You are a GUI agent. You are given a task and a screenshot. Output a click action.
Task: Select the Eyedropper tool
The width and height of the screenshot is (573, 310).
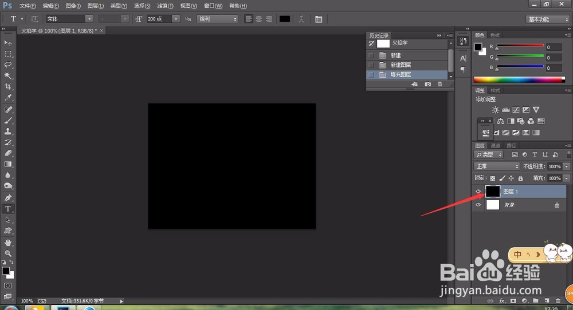(7, 98)
